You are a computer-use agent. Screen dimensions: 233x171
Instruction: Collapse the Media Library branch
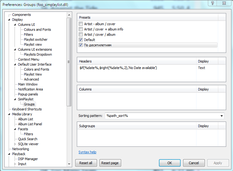(x=9, y=114)
